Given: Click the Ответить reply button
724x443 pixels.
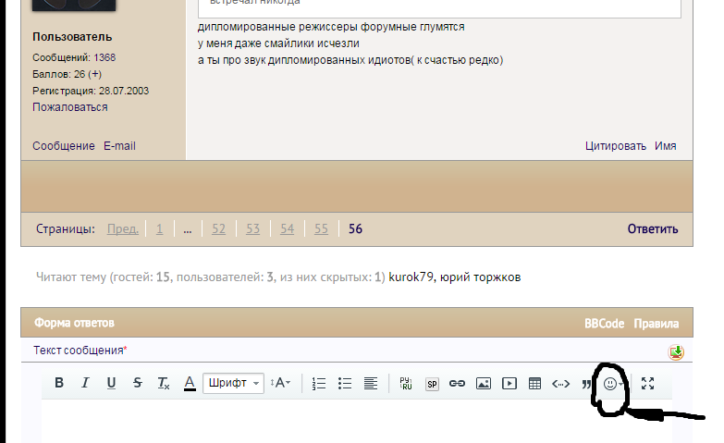Looking at the screenshot, I should coord(653,229).
